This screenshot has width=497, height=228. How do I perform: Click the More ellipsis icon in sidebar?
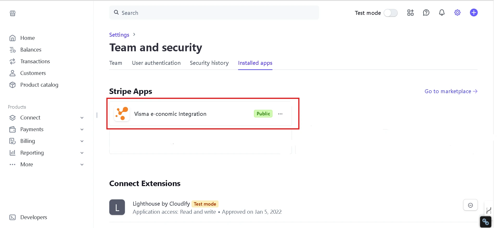point(12,164)
